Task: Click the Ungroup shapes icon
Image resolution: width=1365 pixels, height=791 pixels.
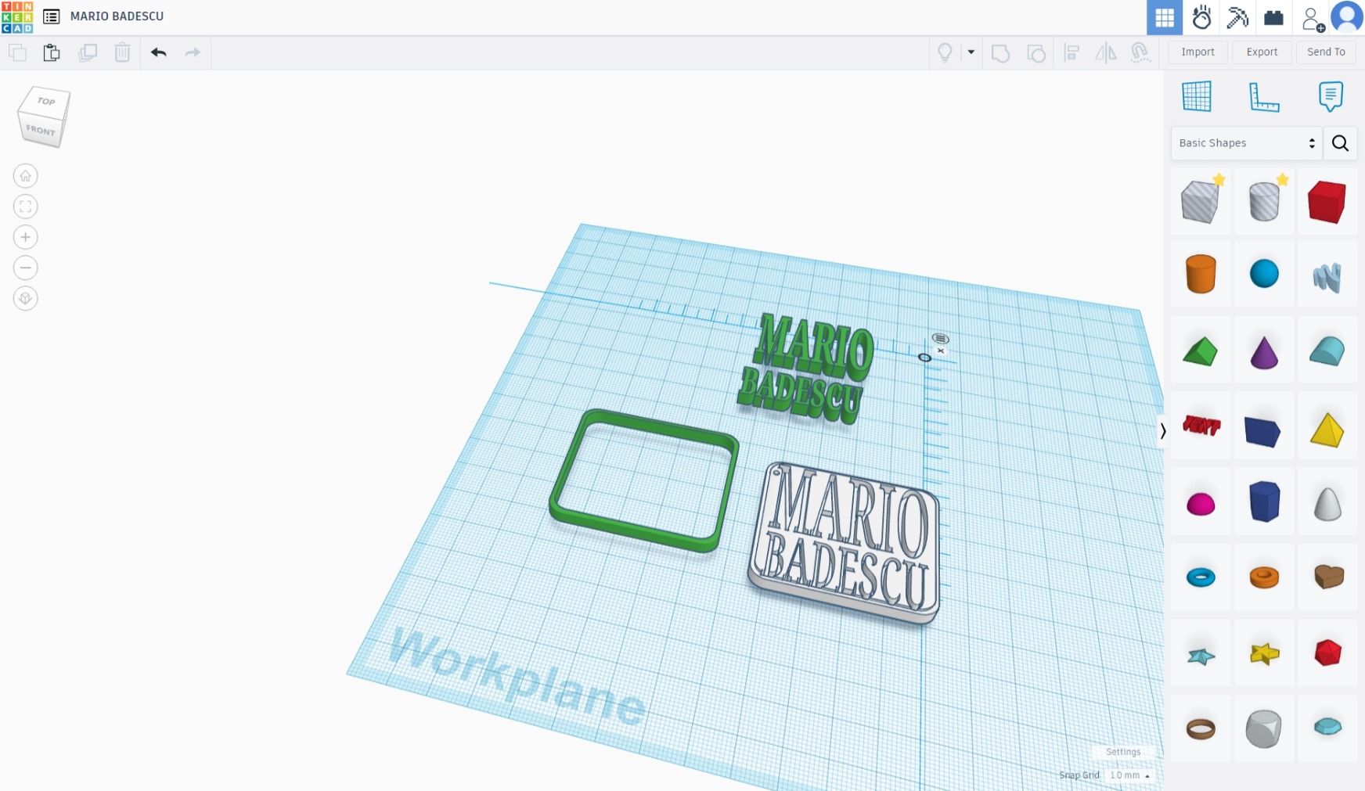Action: 1036,53
